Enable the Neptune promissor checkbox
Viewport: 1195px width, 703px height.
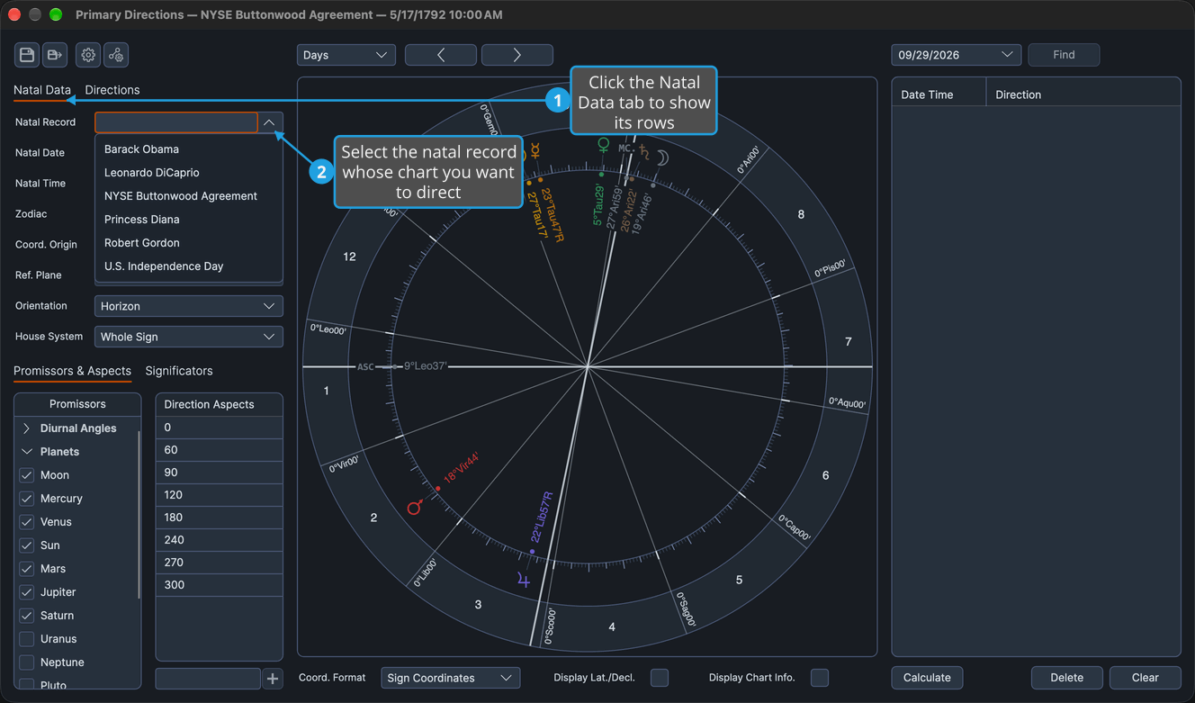click(x=27, y=662)
